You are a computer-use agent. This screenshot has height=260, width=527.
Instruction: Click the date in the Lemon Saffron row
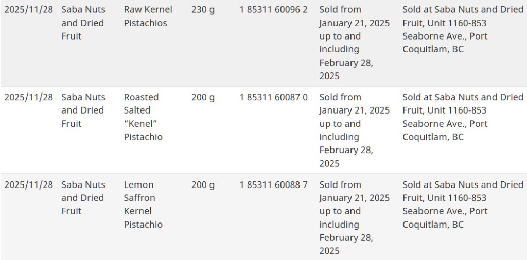click(28, 184)
